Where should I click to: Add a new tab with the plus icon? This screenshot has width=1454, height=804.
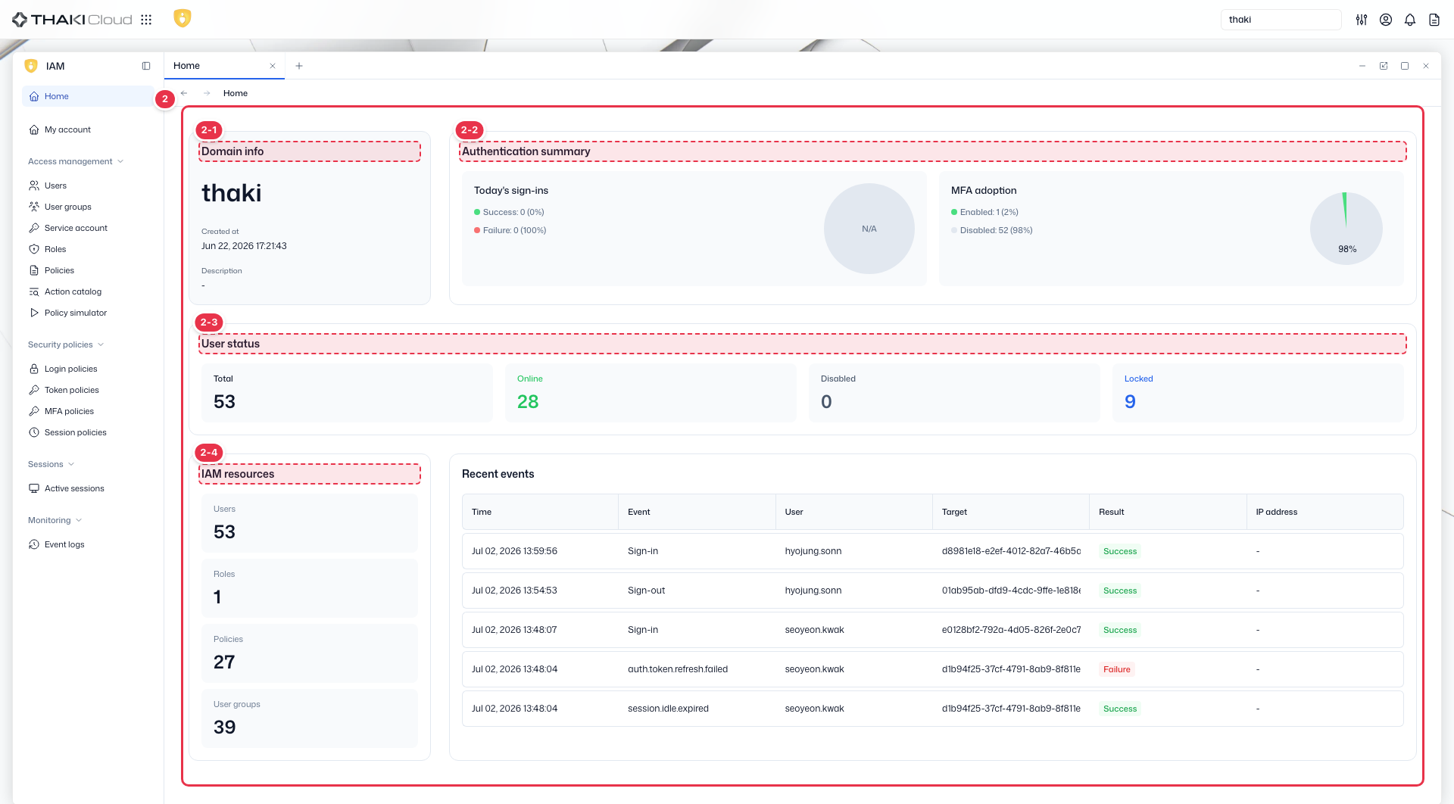point(299,66)
